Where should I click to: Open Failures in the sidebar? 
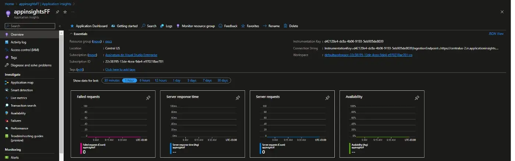click(x=29, y=121)
